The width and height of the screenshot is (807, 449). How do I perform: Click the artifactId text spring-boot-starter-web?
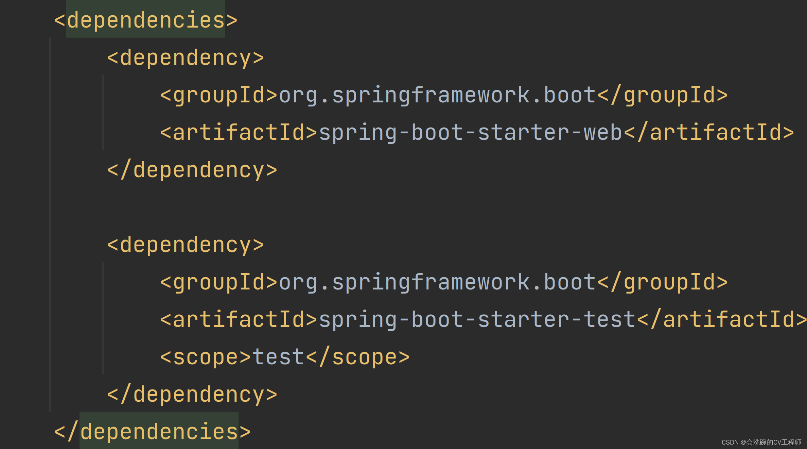[471, 132]
